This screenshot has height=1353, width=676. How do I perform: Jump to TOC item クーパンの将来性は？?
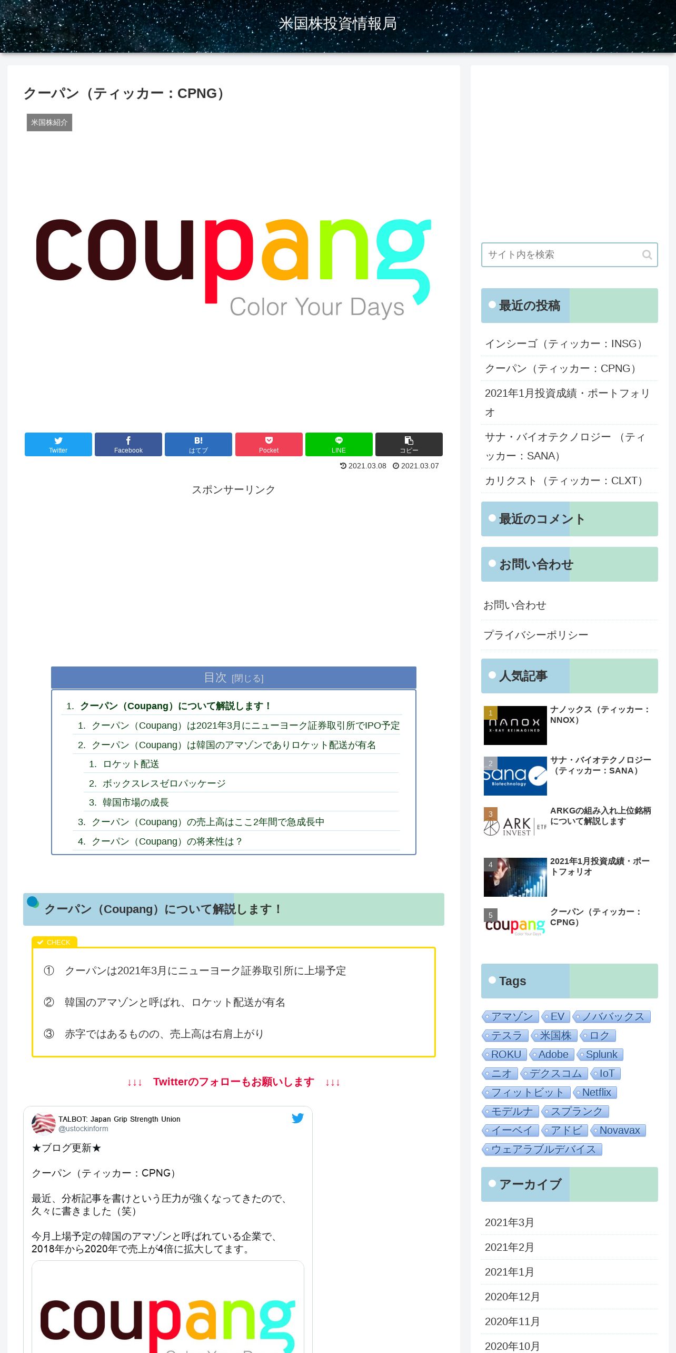pyautogui.click(x=167, y=841)
